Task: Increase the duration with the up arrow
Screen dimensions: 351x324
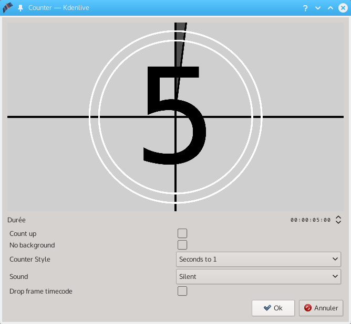Action: tap(338, 217)
